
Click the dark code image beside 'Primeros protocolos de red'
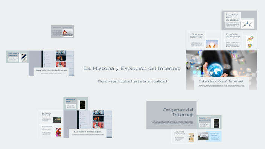tap(216, 123)
